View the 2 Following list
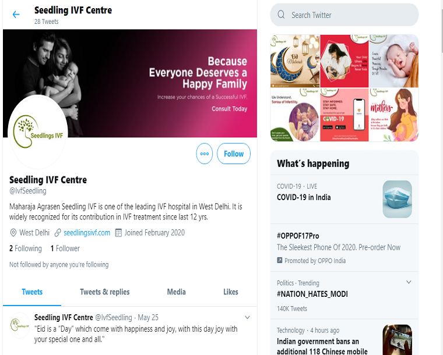 26,248
